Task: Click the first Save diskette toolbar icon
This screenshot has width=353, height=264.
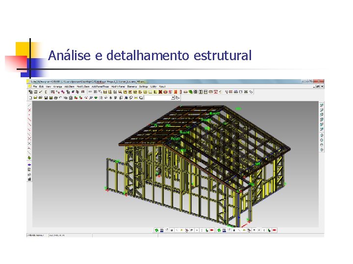Action: (46, 98)
